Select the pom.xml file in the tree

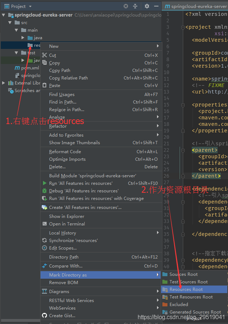click(30, 68)
